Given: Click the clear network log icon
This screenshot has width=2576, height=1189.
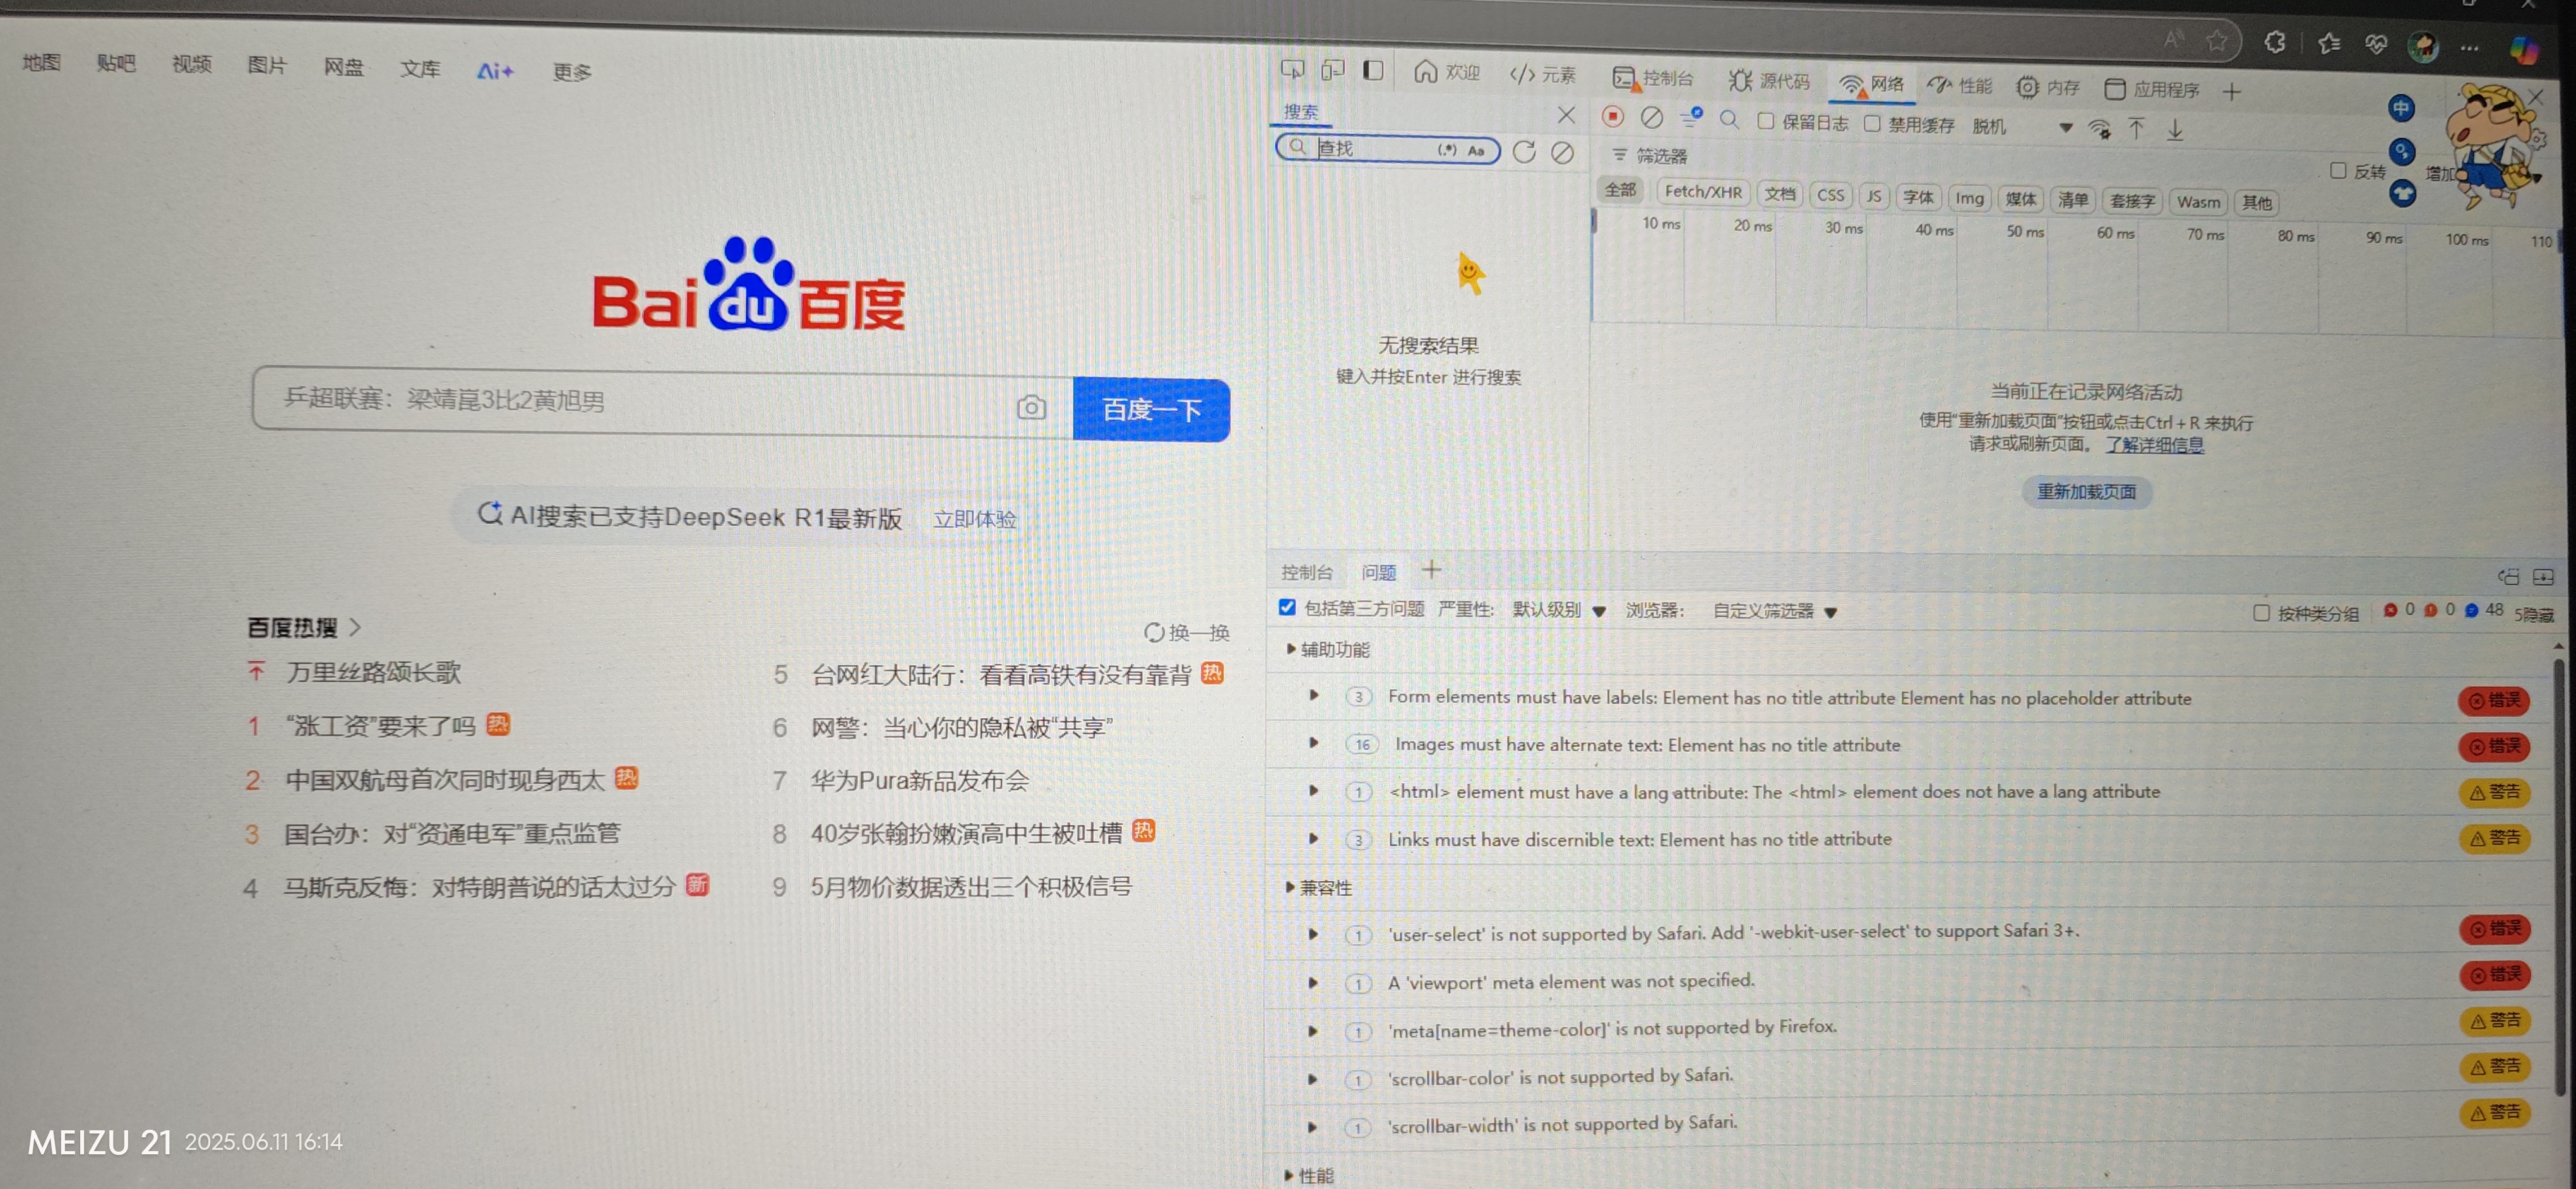Looking at the screenshot, I should pos(1652,118).
